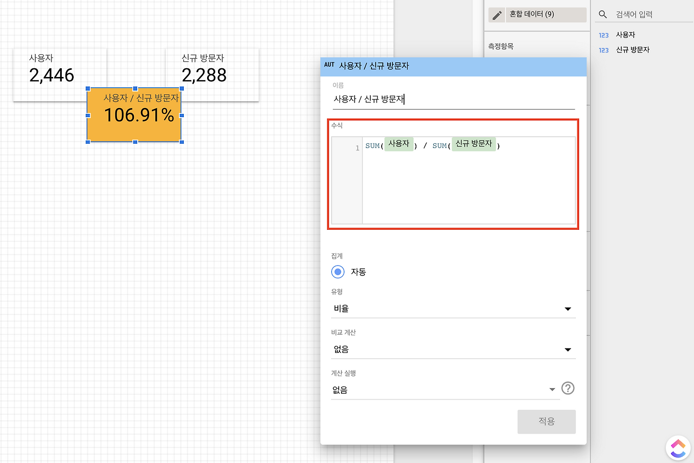Click the AUT badge in the dialog header
The image size is (694, 463).
tap(329, 65)
